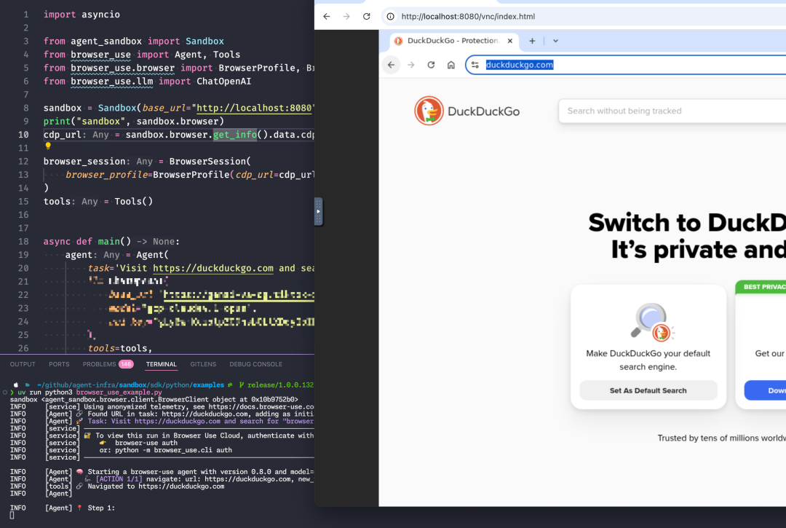Click the site info icon for localhost:8080
Screen dimensions: 786x528
coord(392,16)
